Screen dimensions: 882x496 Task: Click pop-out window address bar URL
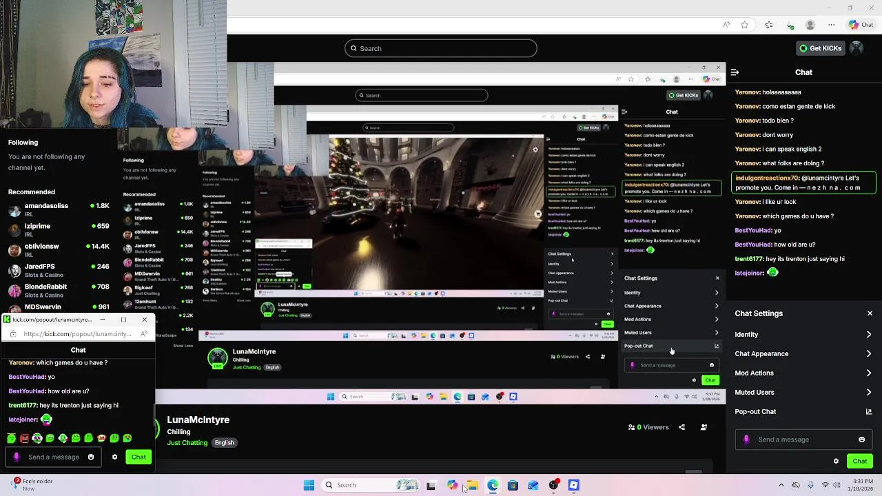[x=77, y=334]
